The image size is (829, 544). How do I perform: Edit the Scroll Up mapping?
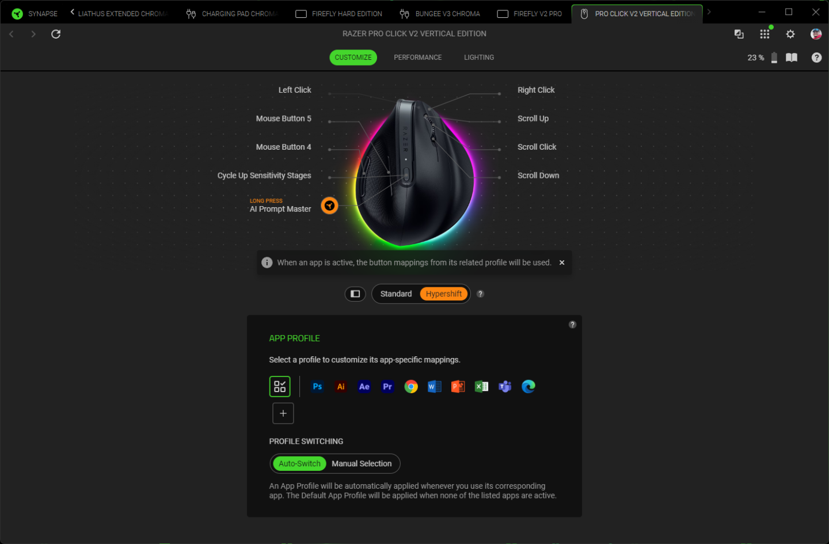(x=533, y=119)
